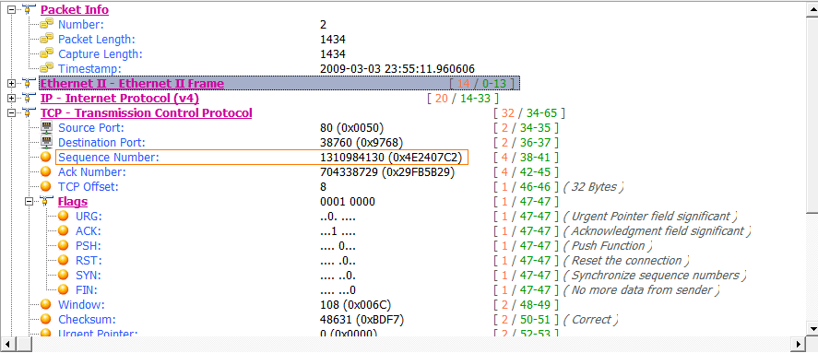This screenshot has height=353, width=818.
Task: Click the icon beside Packet Length
Action: point(47,39)
